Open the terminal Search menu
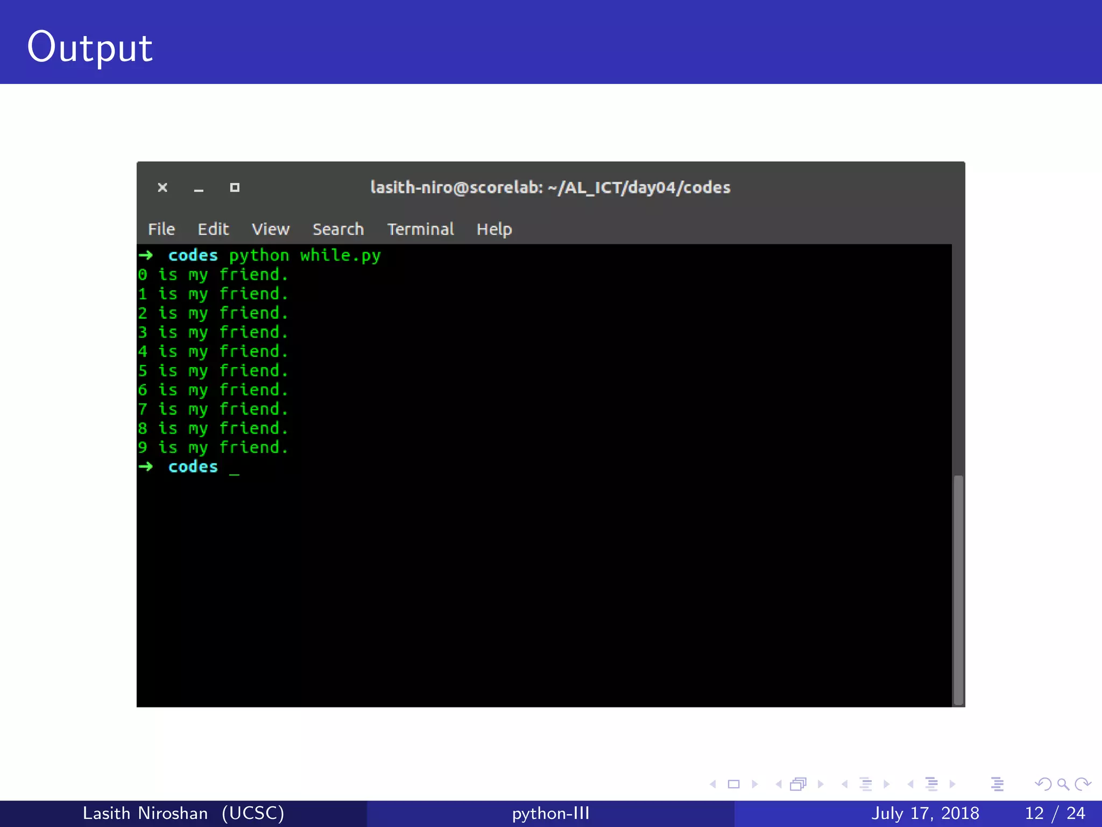The height and width of the screenshot is (827, 1102). click(x=338, y=229)
